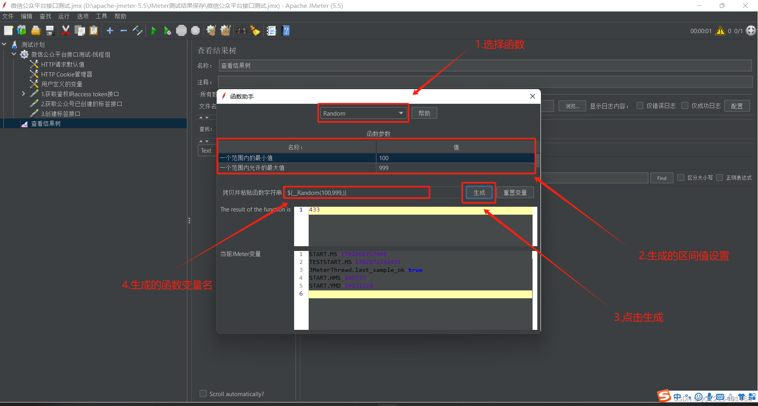Click the 注释 input field
Viewport: 758px width, 406px height.
coord(485,82)
